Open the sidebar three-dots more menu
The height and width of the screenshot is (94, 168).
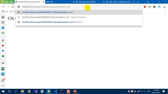pos(3,86)
